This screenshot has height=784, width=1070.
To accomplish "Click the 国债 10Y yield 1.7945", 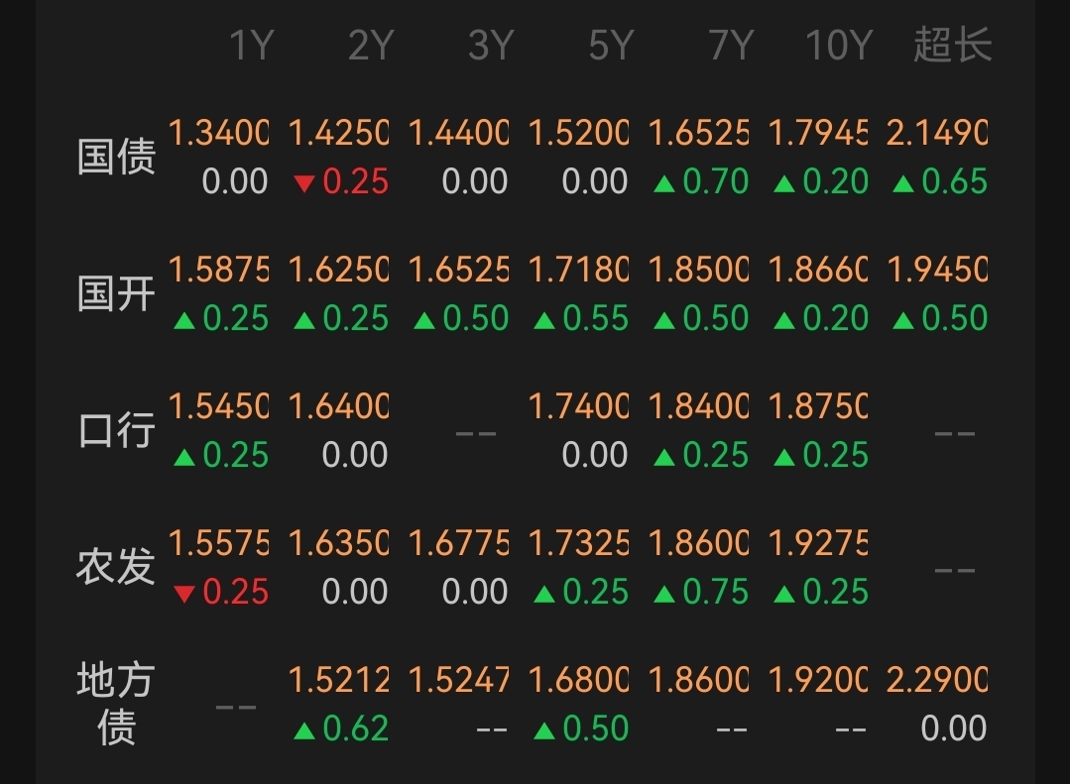I will pos(818,133).
